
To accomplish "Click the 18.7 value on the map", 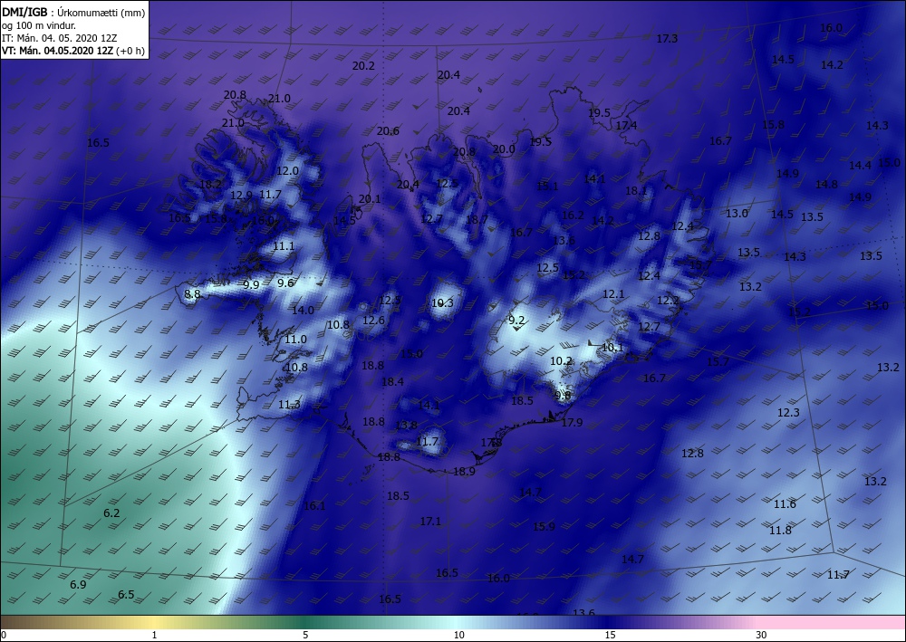I will click(x=477, y=219).
